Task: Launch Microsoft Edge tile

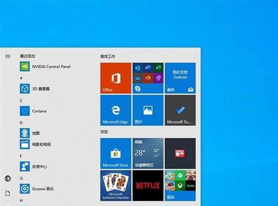Action: pos(116,110)
